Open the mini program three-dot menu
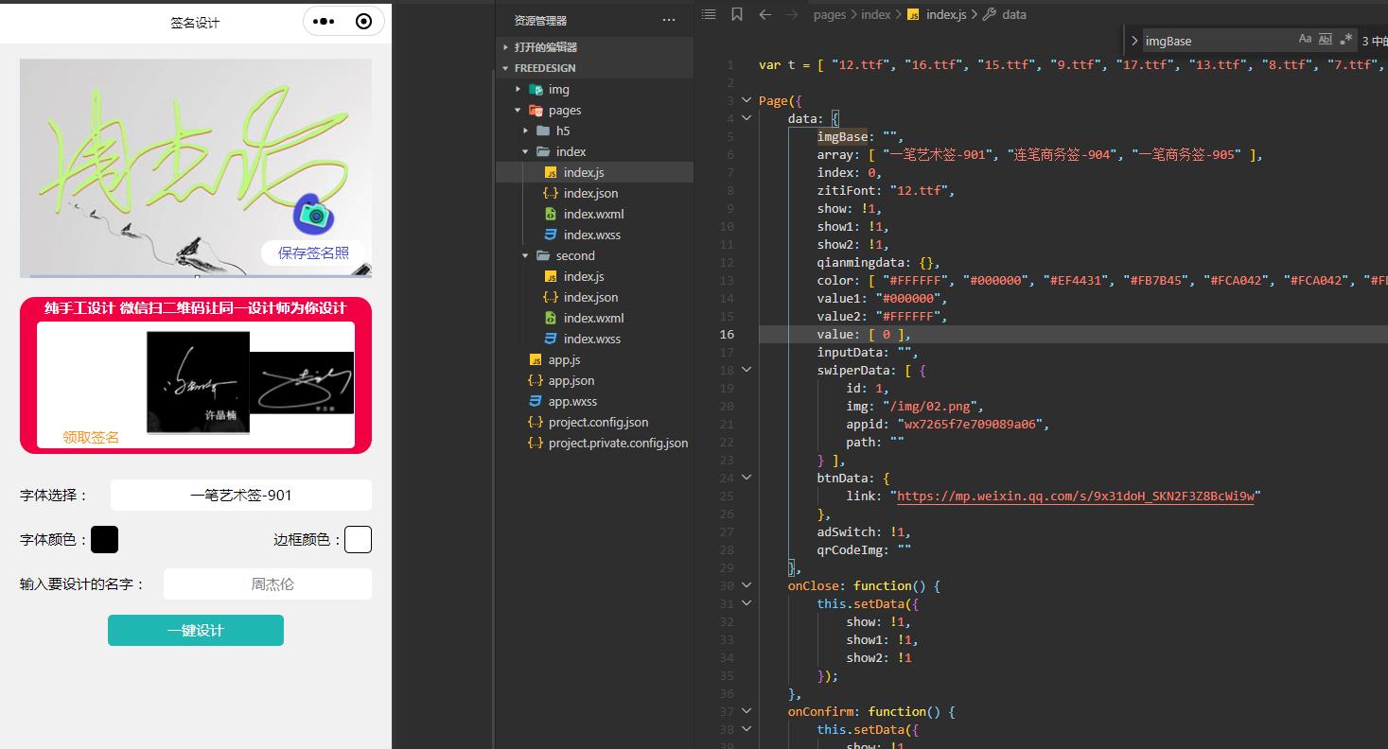The image size is (1388, 749). click(x=324, y=22)
